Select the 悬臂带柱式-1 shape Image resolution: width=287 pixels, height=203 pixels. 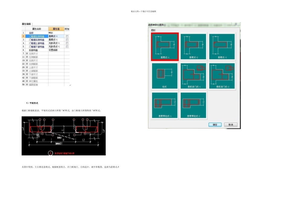[x=165, y=105]
